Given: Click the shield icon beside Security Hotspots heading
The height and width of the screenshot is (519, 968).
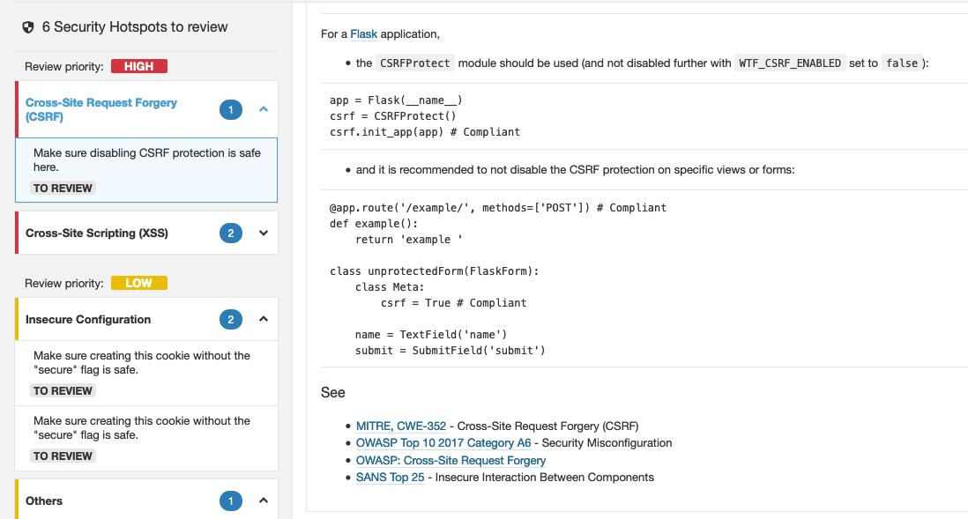Looking at the screenshot, I should point(28,27).
